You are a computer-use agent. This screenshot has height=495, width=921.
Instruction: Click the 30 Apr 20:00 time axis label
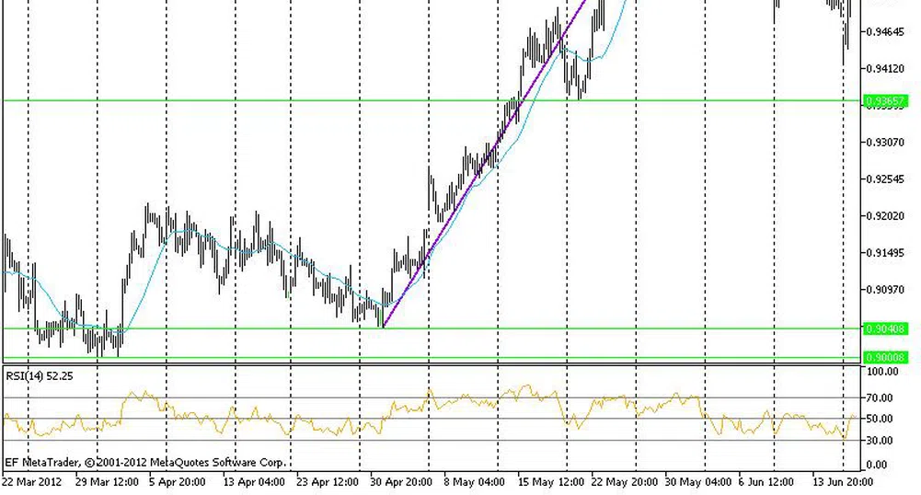(x=401, y=480)
